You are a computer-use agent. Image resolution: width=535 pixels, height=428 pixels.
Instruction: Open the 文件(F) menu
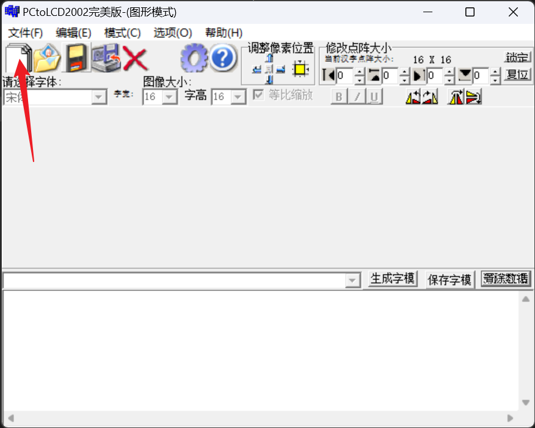(25, 33)
